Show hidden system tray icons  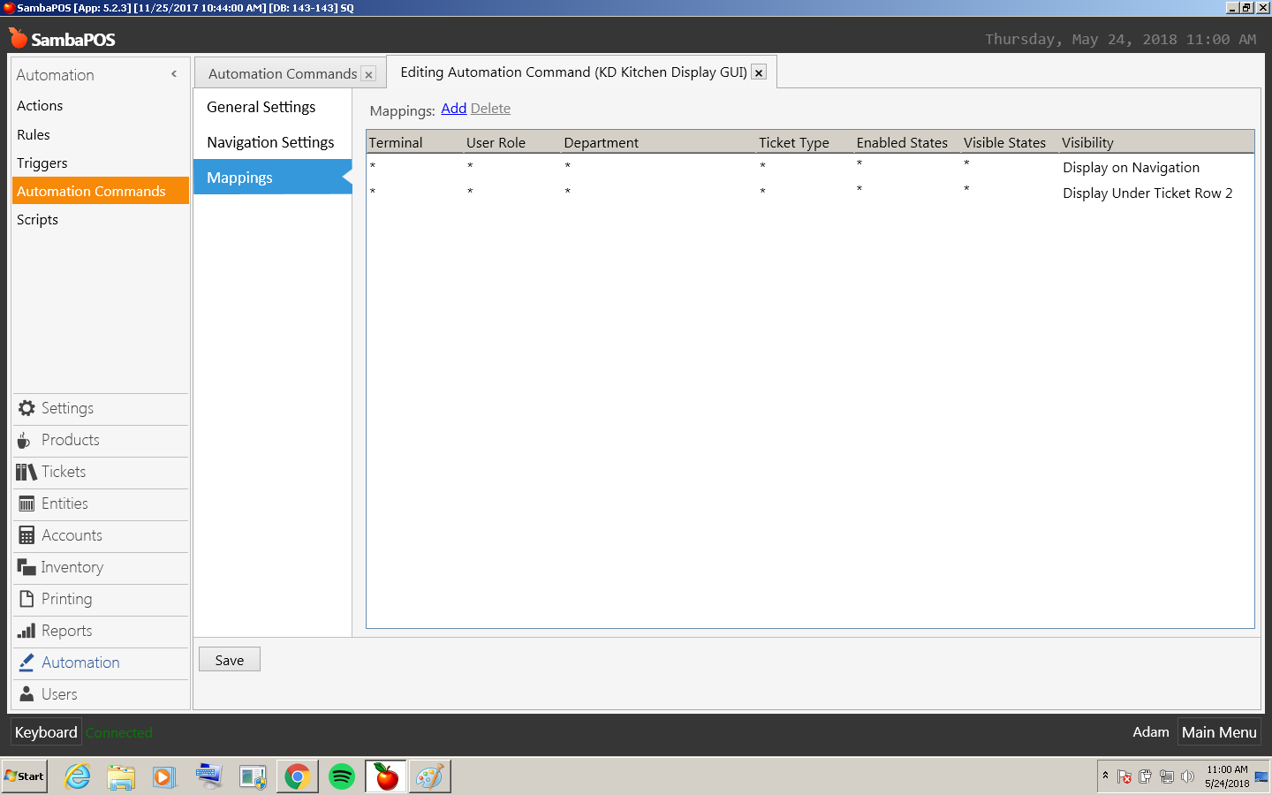pyautogui.click(x=1105, y=776)
